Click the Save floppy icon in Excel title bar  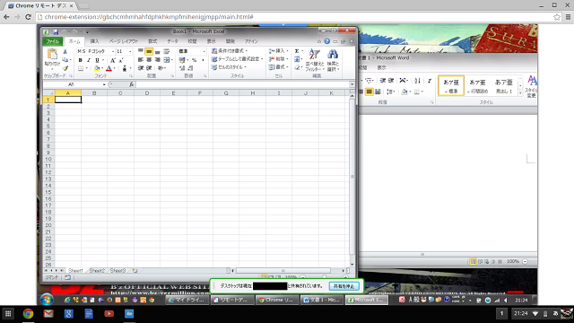(56, 32)
